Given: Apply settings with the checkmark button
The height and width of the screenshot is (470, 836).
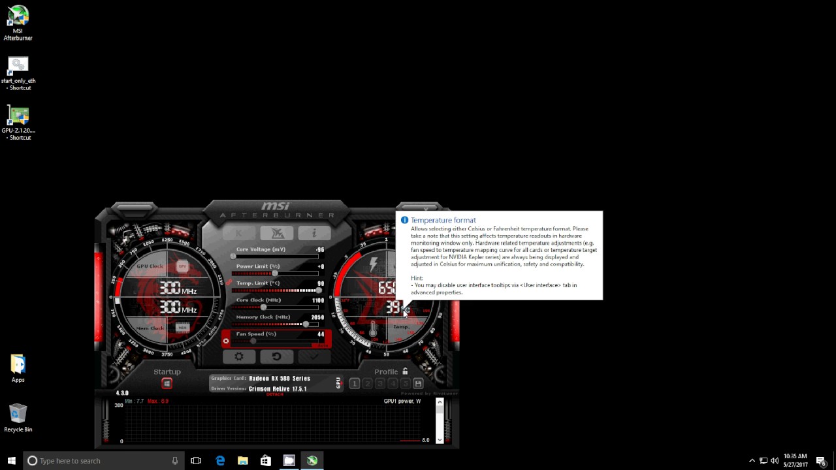Looking at the screenshot, I should [314, 356].
